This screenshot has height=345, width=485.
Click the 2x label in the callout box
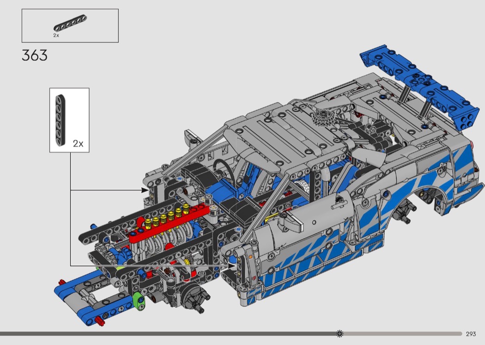tap(78, 144)
